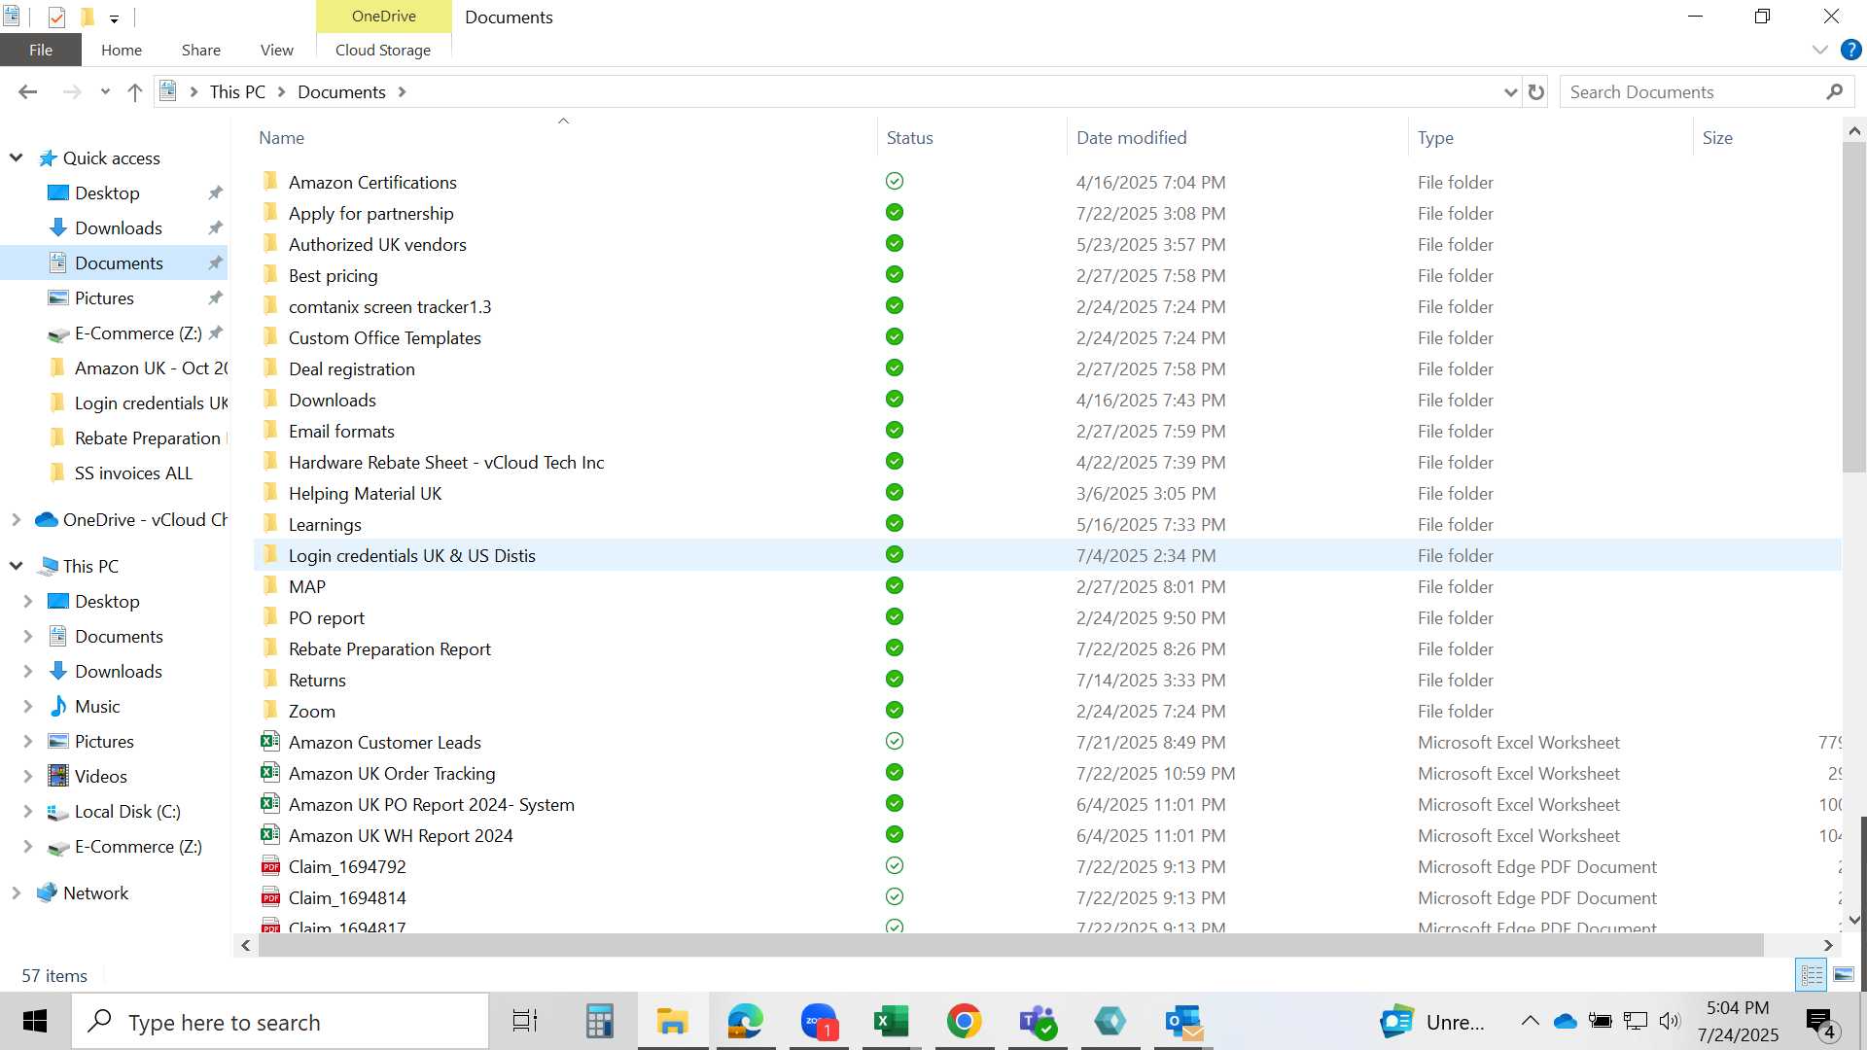Click the horizontal scrollbar right arrow

coord(1828,945)
